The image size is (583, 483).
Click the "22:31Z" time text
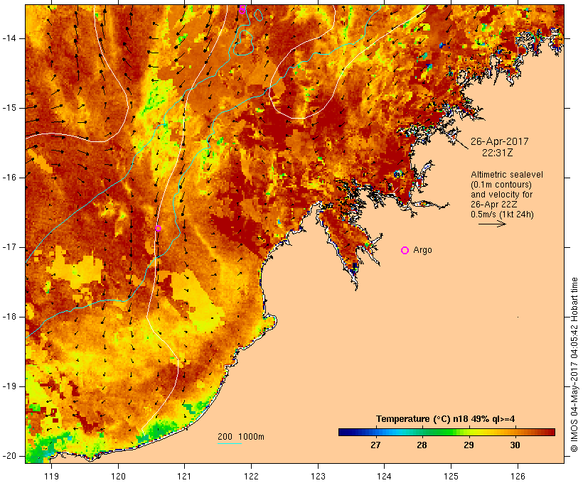498,153
